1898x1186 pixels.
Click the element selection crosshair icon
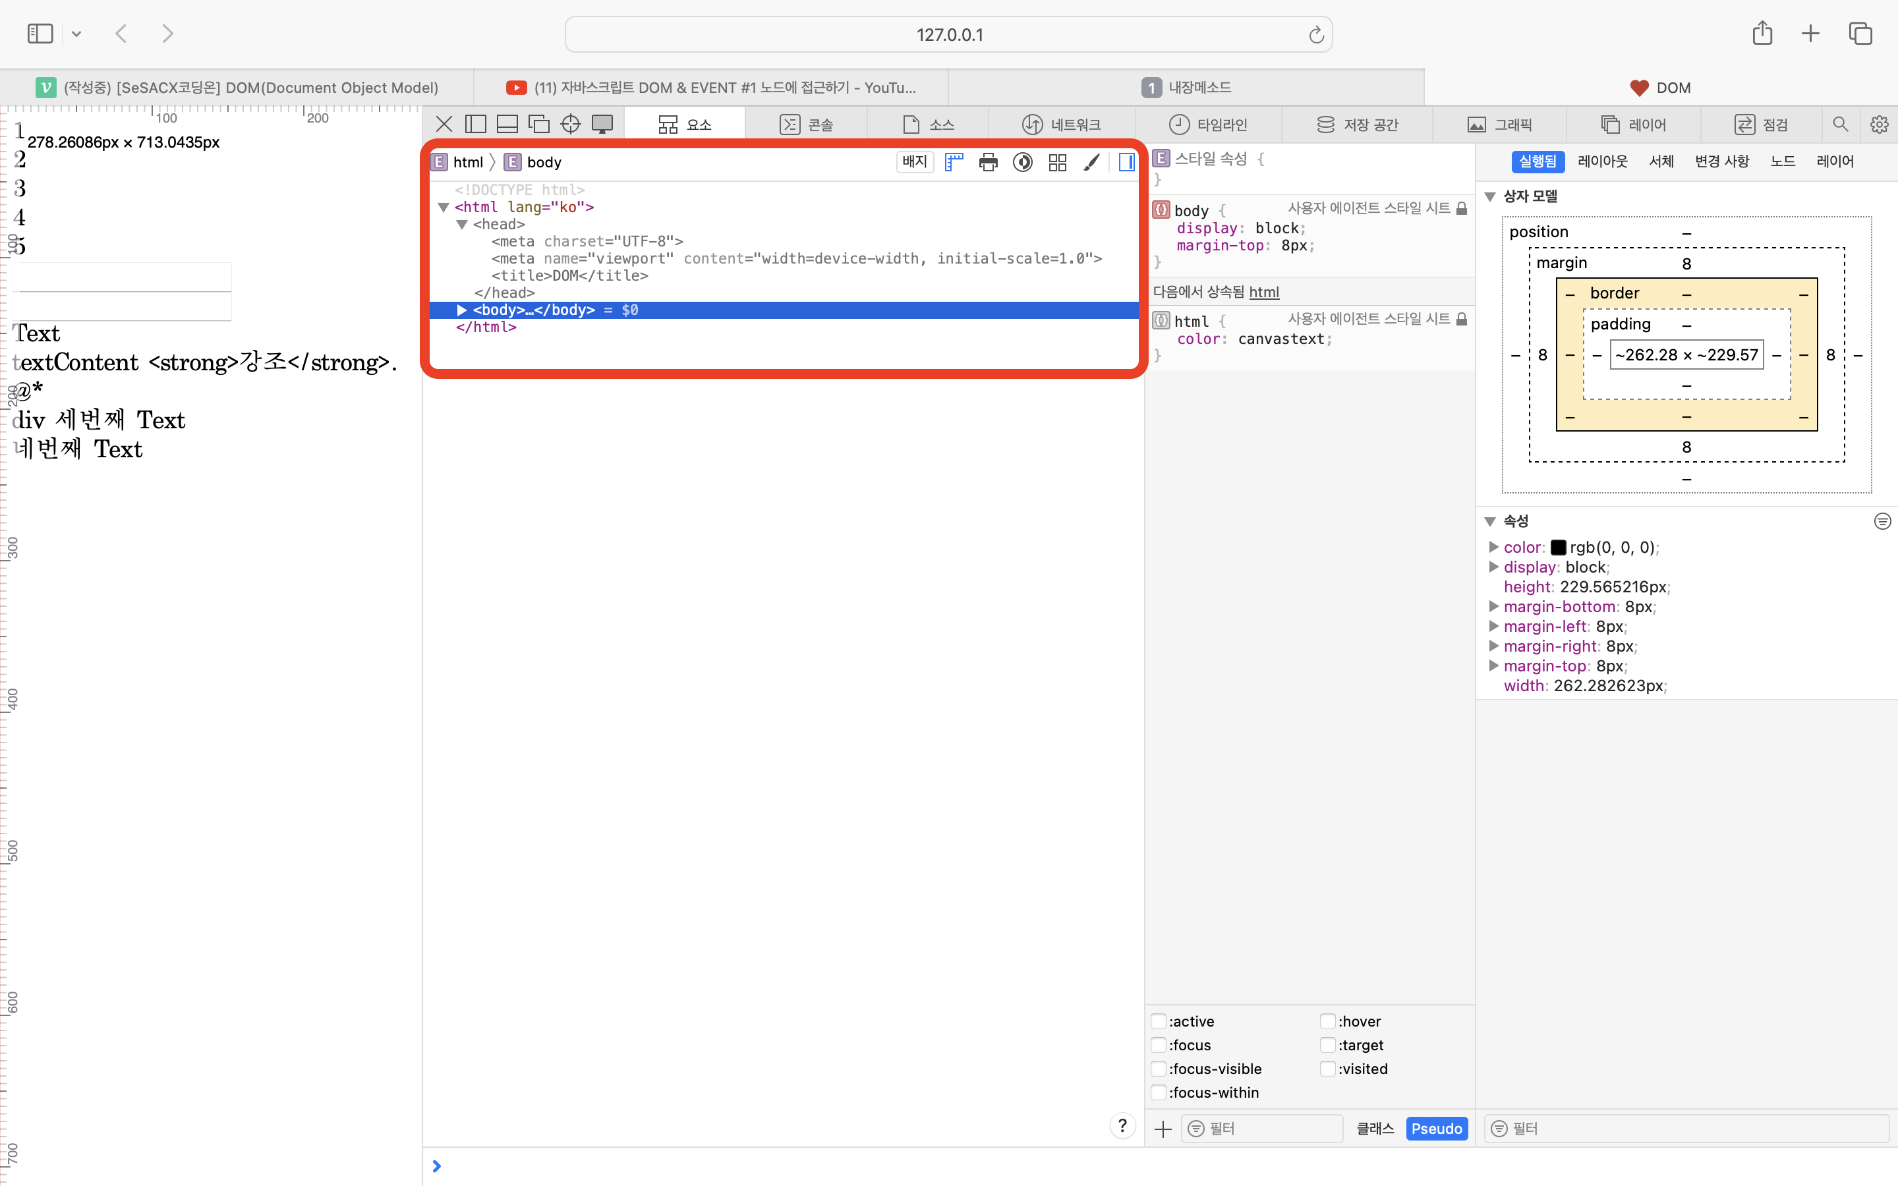coord(570,124)
